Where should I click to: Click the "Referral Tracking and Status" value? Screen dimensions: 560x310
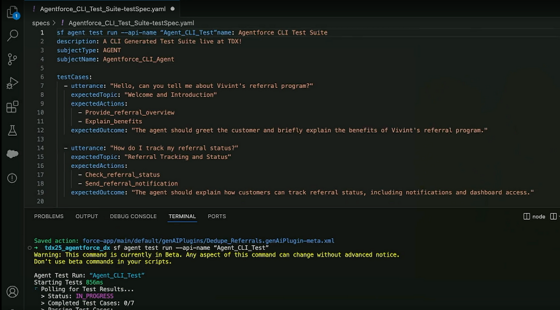pos(178,157)
